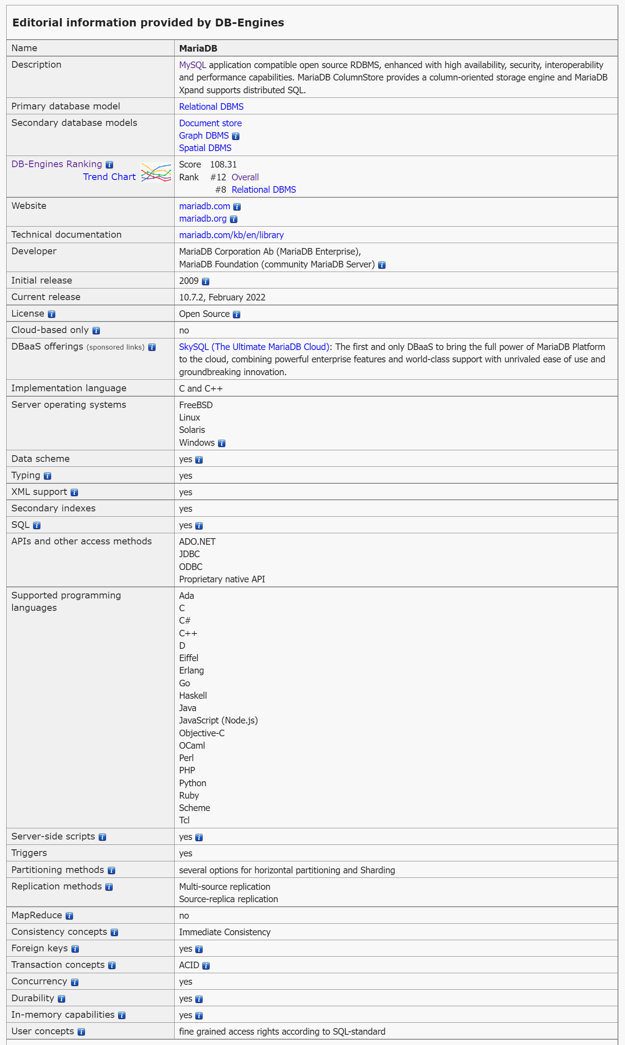Screen dimensions: 625x1045
Task: Click info icon beside Partitioning methods
Action: point(111,870)
